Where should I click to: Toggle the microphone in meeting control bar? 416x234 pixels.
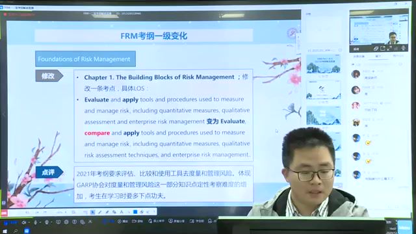[35, 222]
